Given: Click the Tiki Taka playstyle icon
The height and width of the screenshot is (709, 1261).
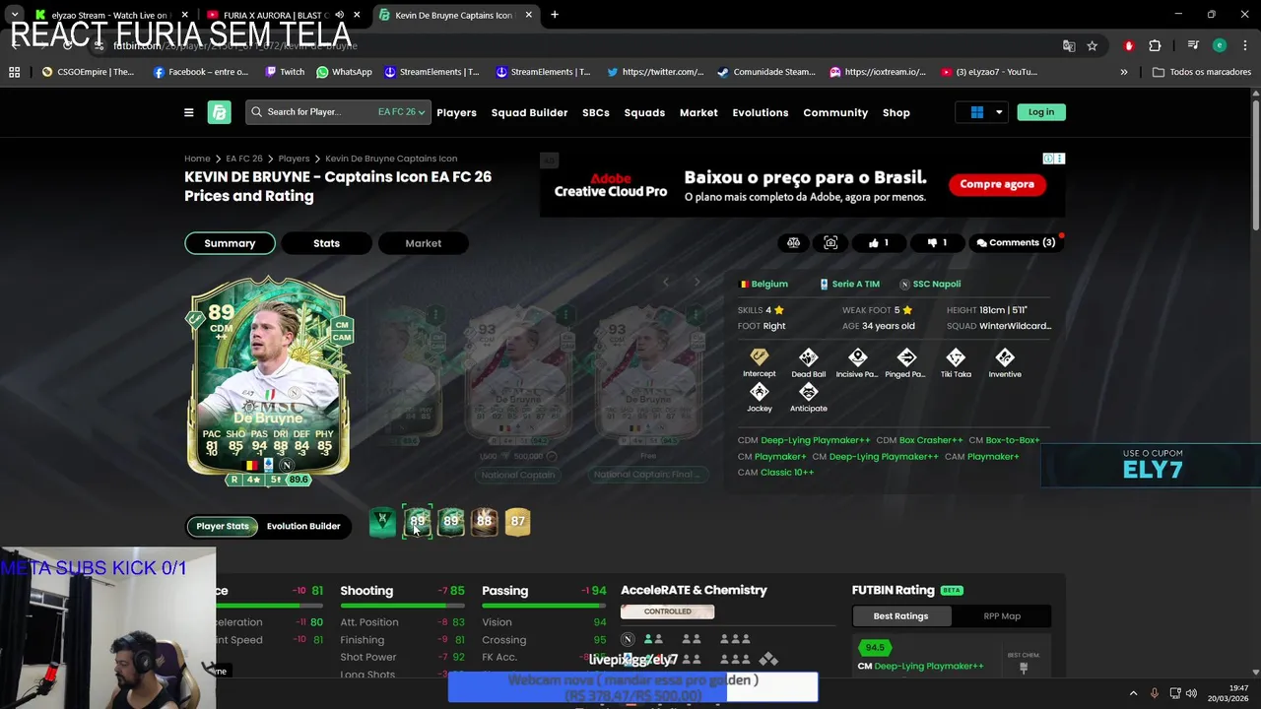Looking at the screenshot, I should tap(956, 357).
